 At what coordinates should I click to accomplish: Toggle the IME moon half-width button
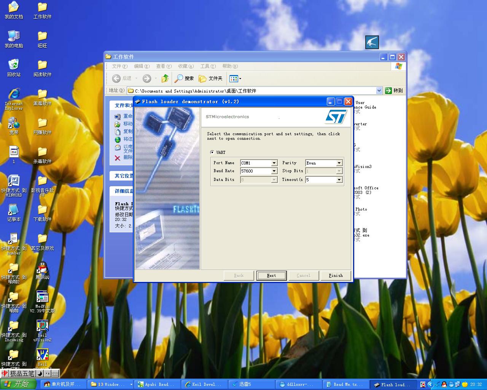40,374
